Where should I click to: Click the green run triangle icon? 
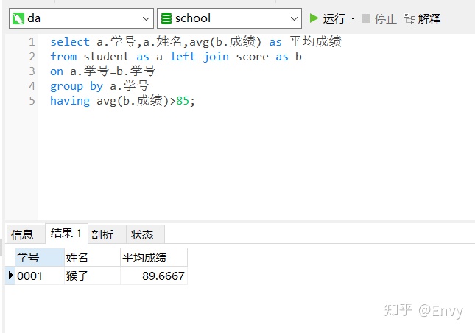[x=314, y=18]
